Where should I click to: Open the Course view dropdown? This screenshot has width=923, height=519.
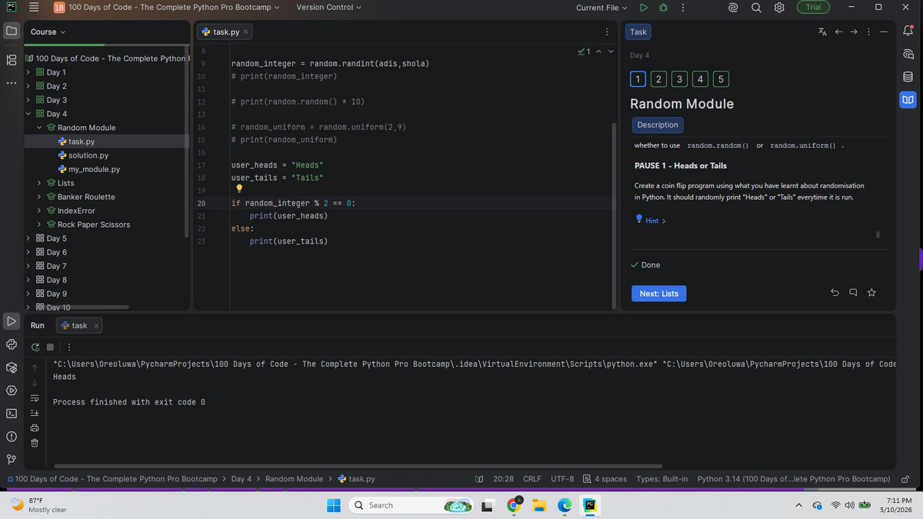pyautogui.click(x=48, y=32)
